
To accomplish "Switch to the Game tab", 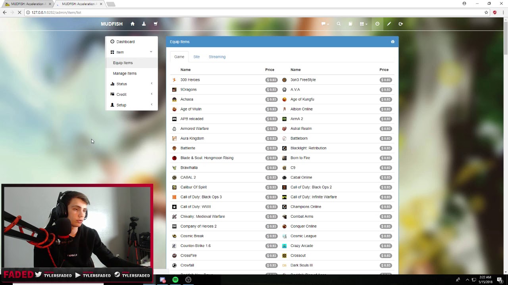I will coord(179,57).
